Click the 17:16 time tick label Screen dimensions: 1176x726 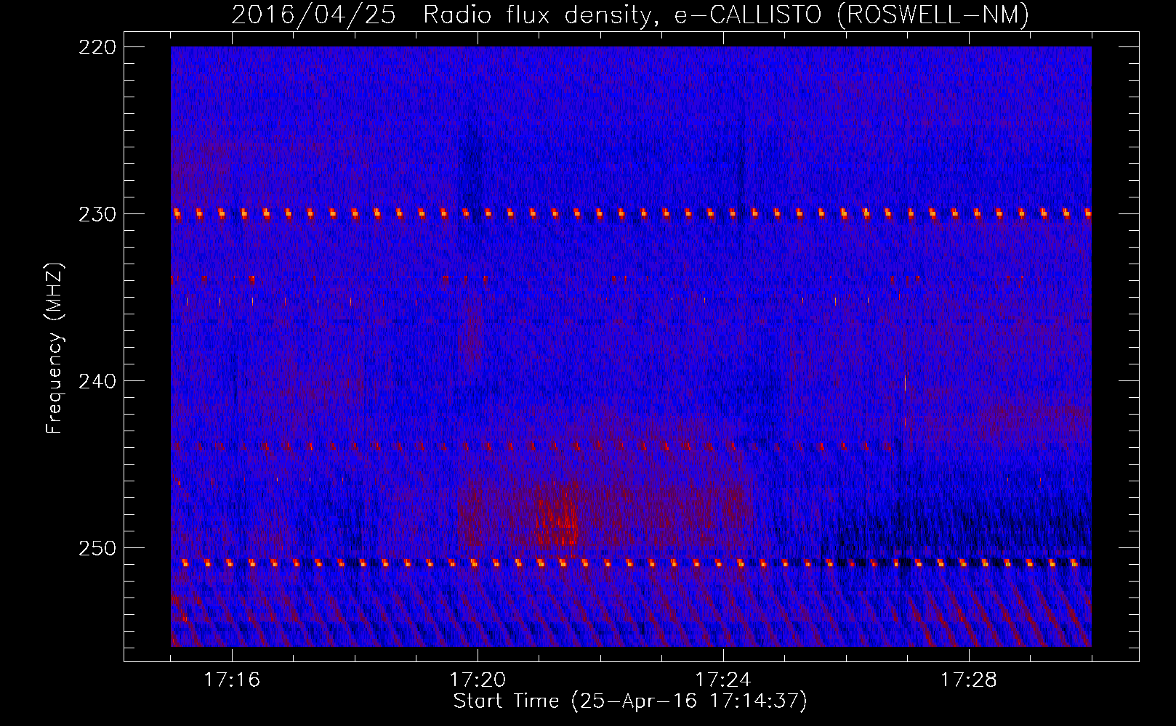232,680
